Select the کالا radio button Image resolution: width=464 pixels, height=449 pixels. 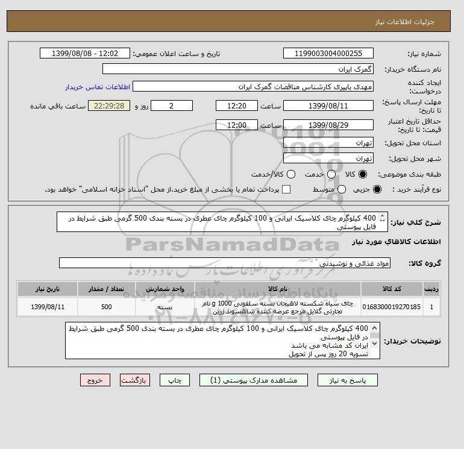363,174
